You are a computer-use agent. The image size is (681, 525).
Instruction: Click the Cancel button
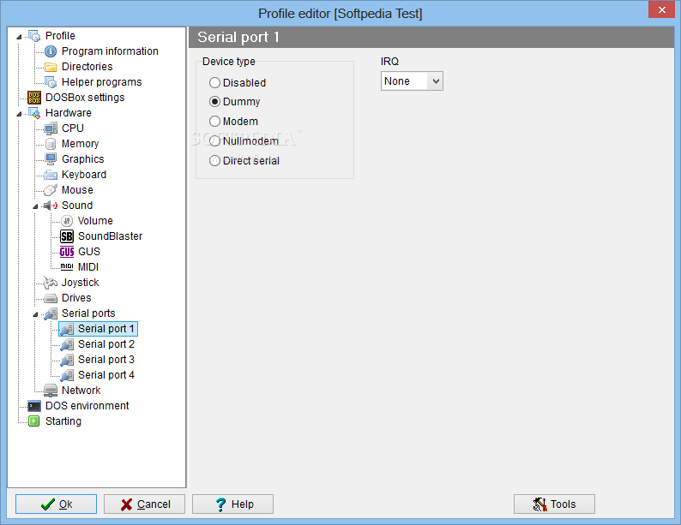point(145,504)
